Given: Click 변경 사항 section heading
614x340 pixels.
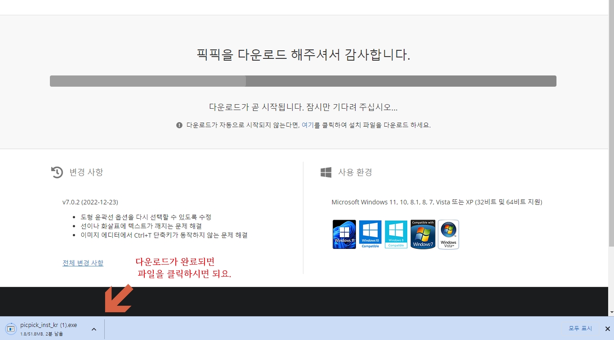Looking at the screenshot, I should (x=86, y=172).
